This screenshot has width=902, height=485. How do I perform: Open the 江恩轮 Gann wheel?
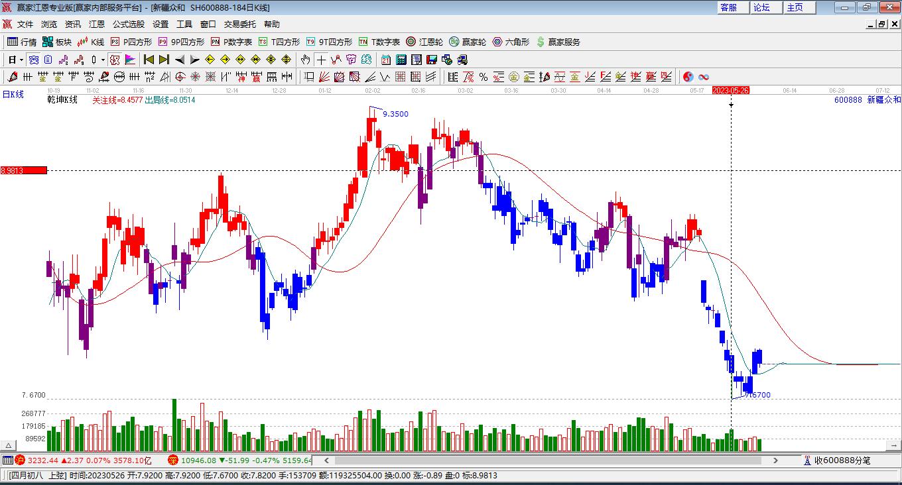pyautogui.click(x=424, y=42)
